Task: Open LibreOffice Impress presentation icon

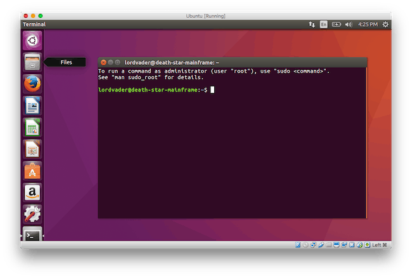Action: 32,149
